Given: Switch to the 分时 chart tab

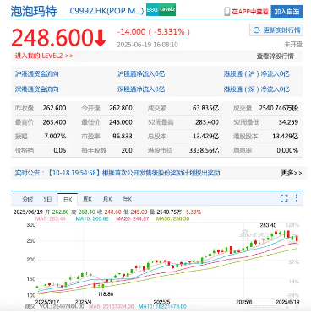Looking at the screenshot, I should pyautogui.click(x=27, y=199).
